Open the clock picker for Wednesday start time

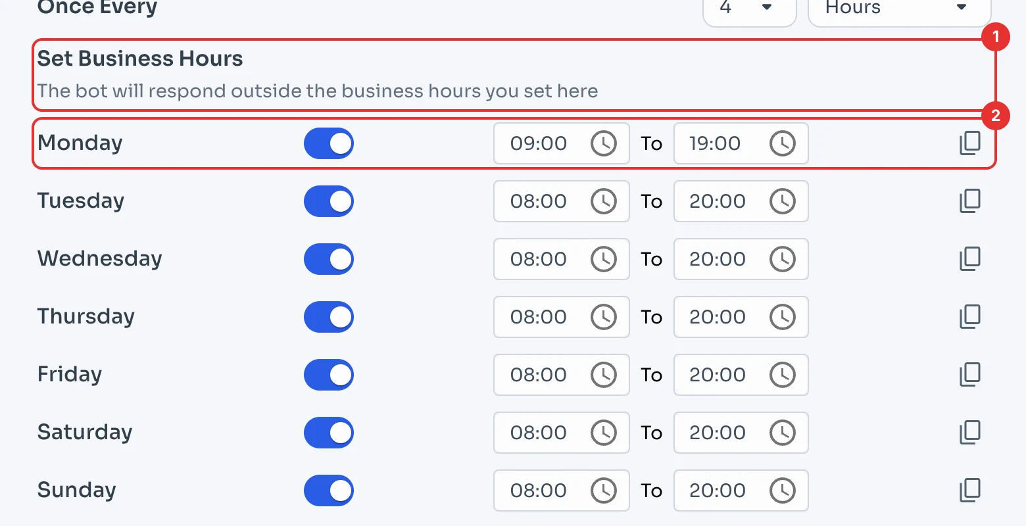point(603,259)
